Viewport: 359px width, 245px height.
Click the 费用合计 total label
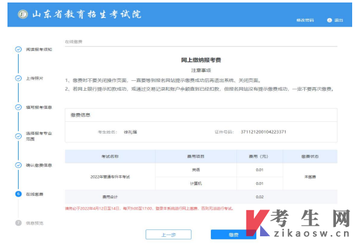pyautogui.click(x=110, y=197)
